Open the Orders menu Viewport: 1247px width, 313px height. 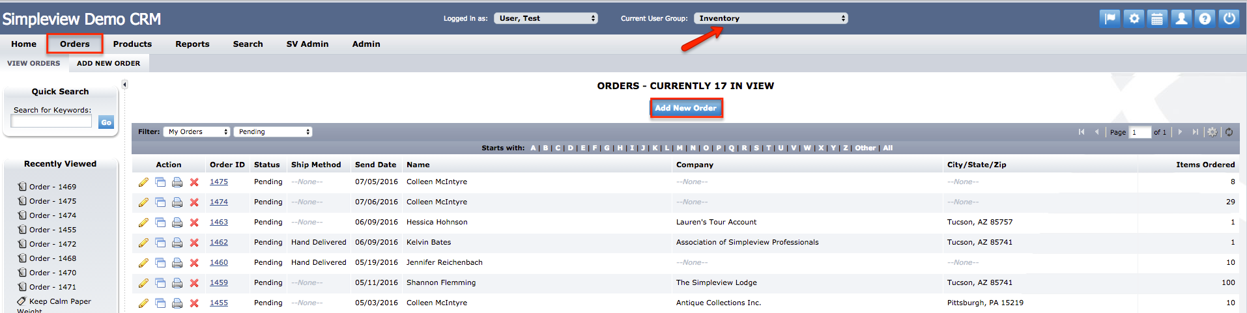point(75,44)
